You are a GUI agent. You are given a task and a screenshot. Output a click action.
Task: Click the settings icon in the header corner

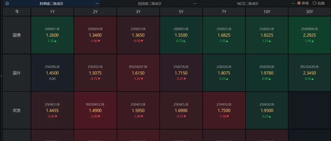17,11
